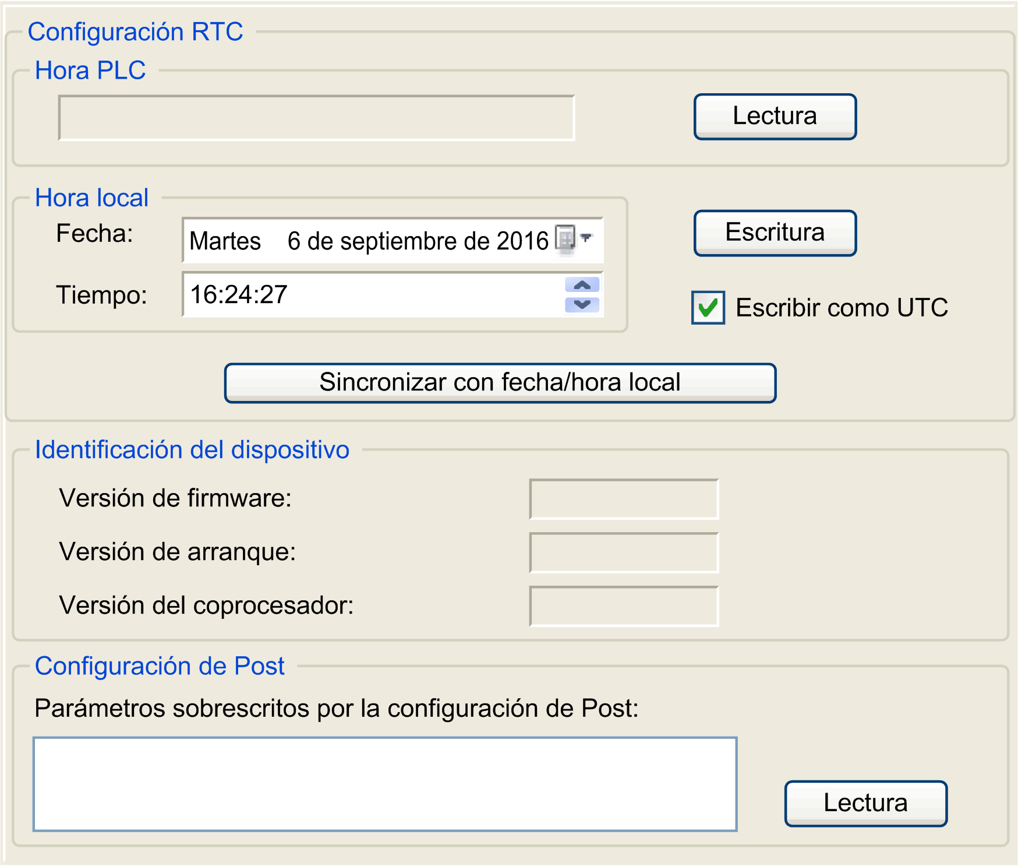The height and width of the screenshot is (866, 1018).
Task: Click the Configuración RTC group title
Action: (x=136, y=32)
